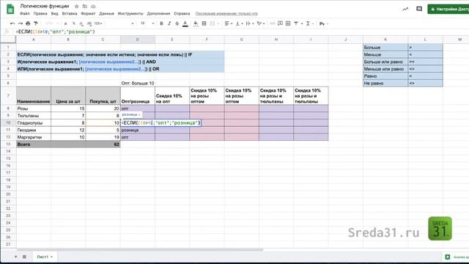Click the document title Логические функции
The height and width of the screenshot is (264, 469).
click(45, 6)
